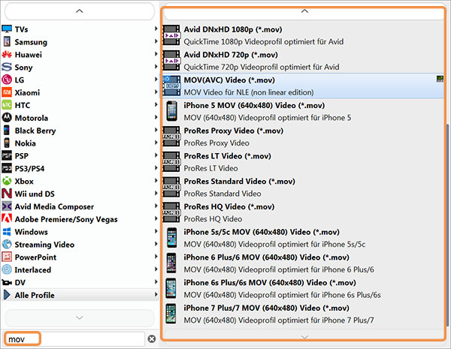
Task: Click the Motorola logo icon
Action: [x=7, y=118]
